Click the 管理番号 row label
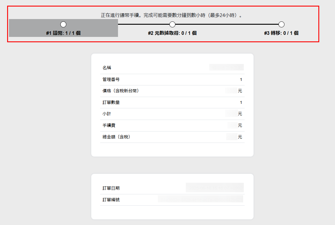The height and width of the screenshot is (225, 335). point(111,79)
